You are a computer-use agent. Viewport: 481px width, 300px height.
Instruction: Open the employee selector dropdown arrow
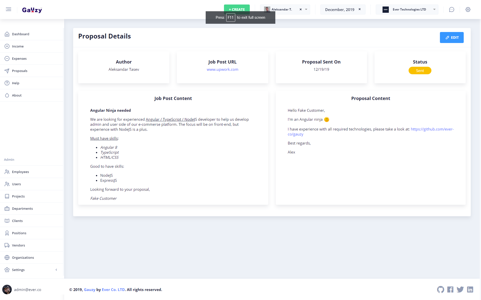coord(306,9)
